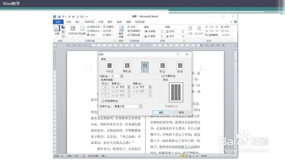Click 页面边框 page borders
Image resolution: width=285 pixels, height=160 pixels.
pyautogui.click(x=134, y=35)
